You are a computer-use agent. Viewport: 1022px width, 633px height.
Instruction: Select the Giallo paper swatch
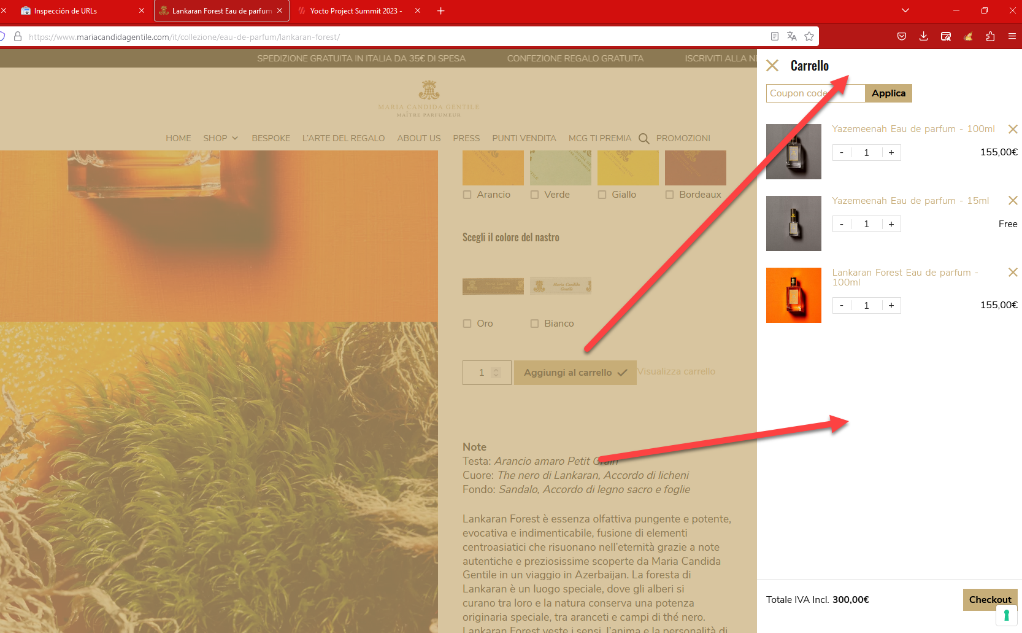pyautogui.click(x=628, y=168)
